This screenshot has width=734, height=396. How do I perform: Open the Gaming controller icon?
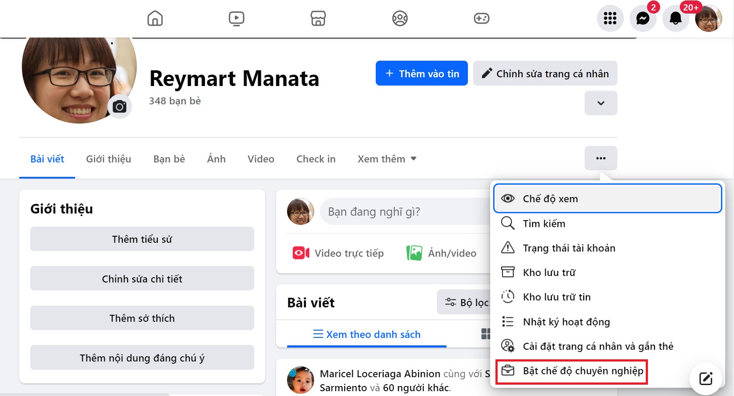click(481, 18)
